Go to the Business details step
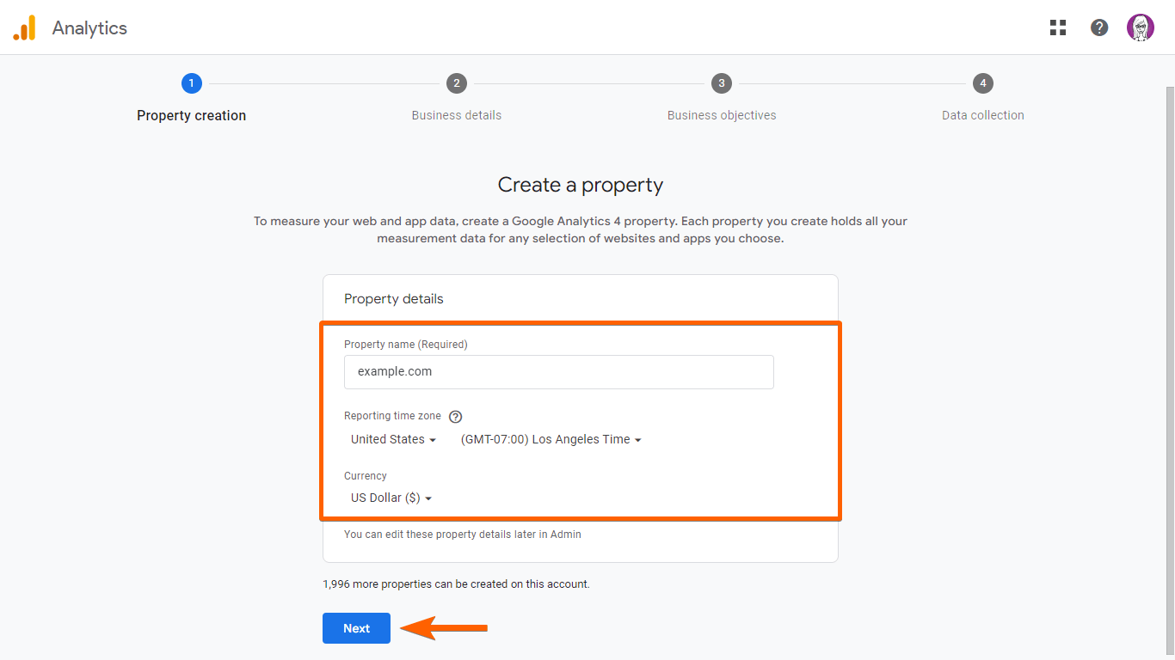The image size is (1175, 660). point(457,115)
